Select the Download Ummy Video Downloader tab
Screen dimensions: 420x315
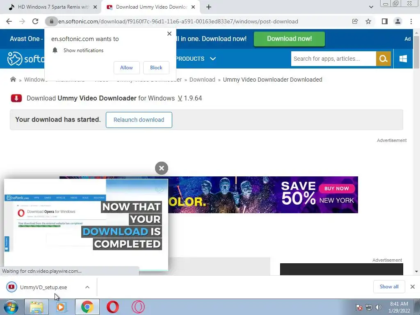150,7
